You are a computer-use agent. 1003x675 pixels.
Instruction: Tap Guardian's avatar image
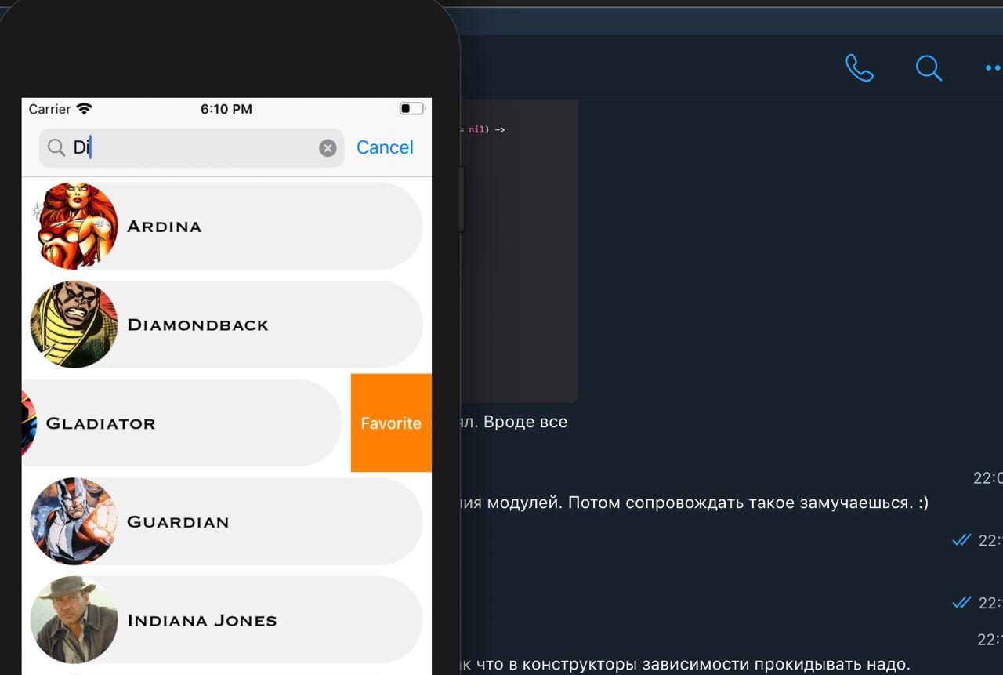click(x=74, y=521)
